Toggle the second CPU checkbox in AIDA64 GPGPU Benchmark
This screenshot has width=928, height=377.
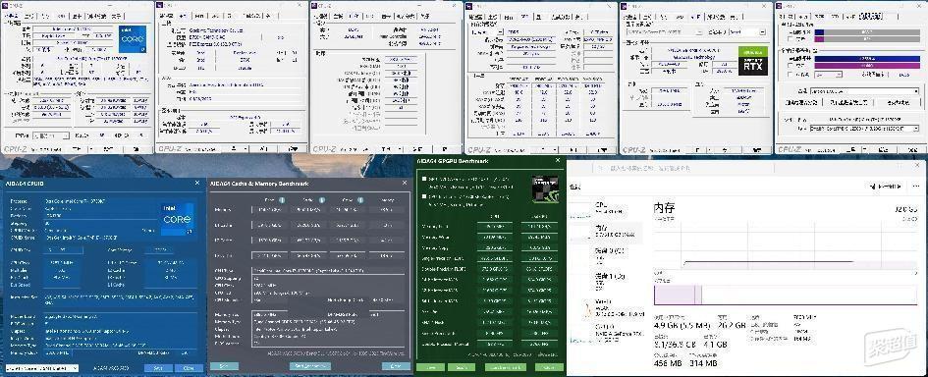coord(424,196)
